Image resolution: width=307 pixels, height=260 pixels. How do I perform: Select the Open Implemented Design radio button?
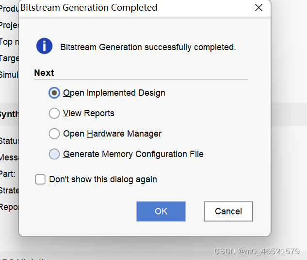(54, 93)
